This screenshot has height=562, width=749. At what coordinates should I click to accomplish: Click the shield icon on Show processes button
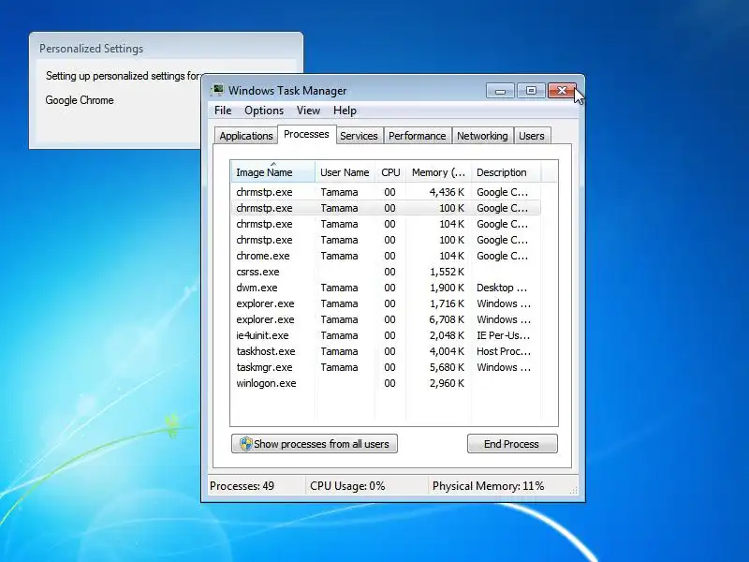(245, 444)
